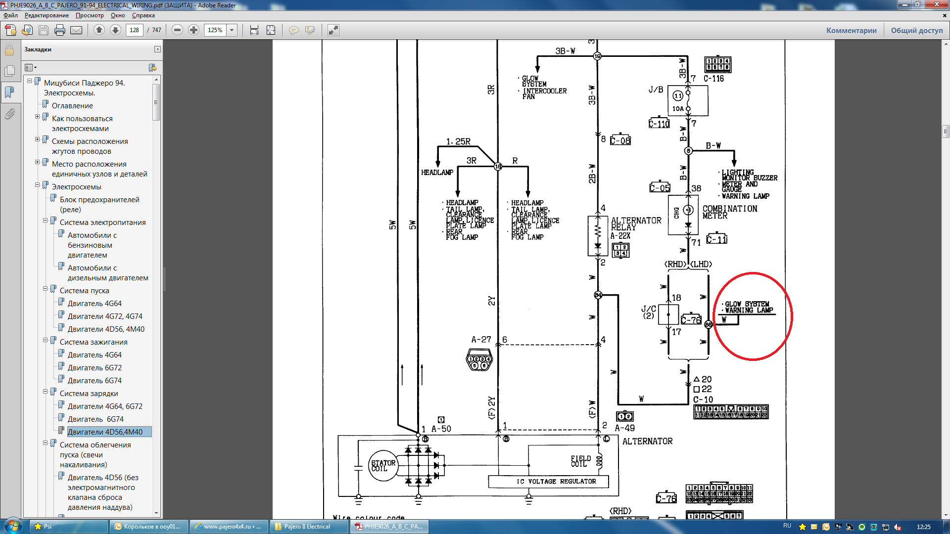Zoom out with minus button
This screenshot has width=950, height=534.
[177, 30]
